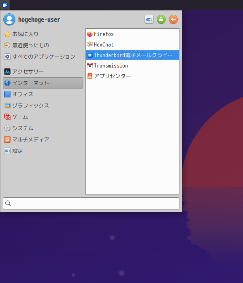Launch Transmission from the application list
Image resolution: width=243 pixels, height=283 pixels.
tap(132, 65)
